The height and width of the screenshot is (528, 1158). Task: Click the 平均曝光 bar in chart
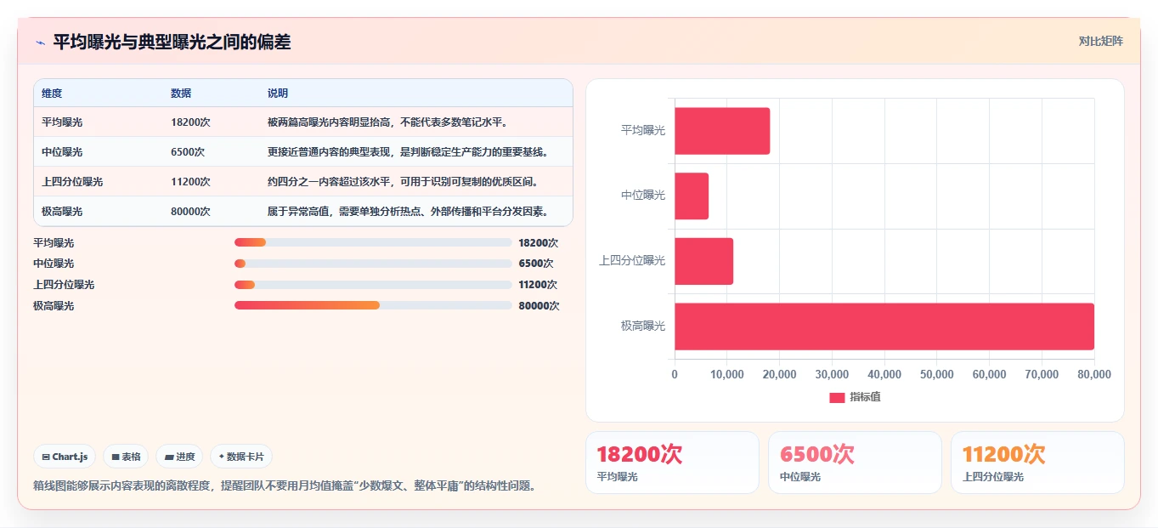click(x=722, y=131)
